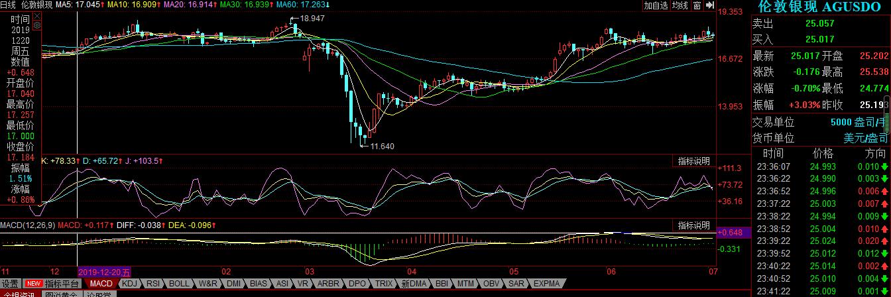Click the 开盘 value 25.202
Screen dimensions: 891x297
coord(874,56)
